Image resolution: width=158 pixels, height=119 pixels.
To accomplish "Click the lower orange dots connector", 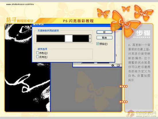I will (124, 102).
